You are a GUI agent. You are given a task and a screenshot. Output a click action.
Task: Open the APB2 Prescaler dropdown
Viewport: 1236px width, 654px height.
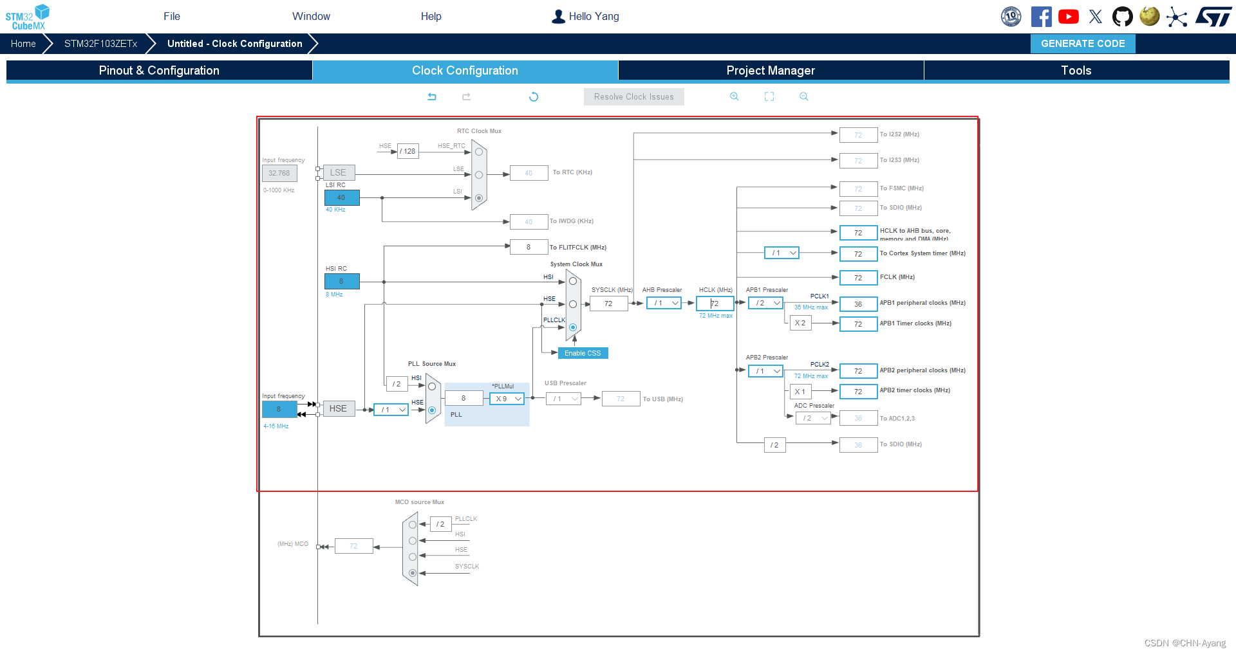pos(765,371)
